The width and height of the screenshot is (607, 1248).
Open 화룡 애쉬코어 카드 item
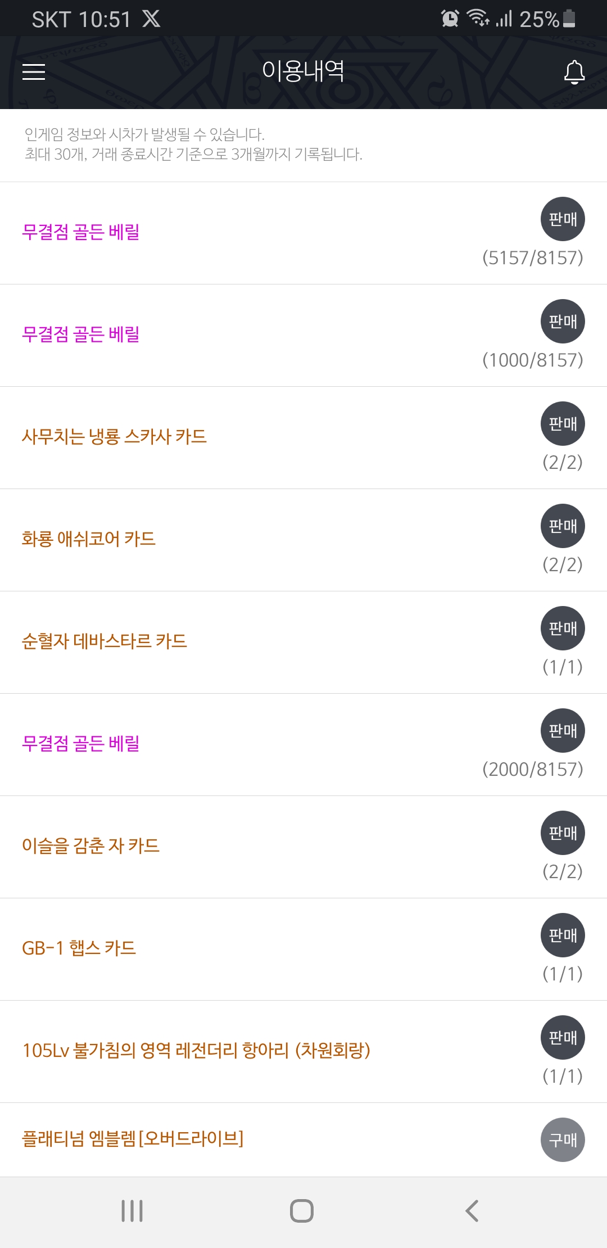pos(89,539)
